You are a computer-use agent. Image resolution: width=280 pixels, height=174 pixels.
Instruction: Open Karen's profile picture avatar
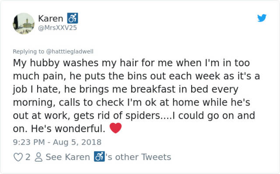(x=24, y=24)
